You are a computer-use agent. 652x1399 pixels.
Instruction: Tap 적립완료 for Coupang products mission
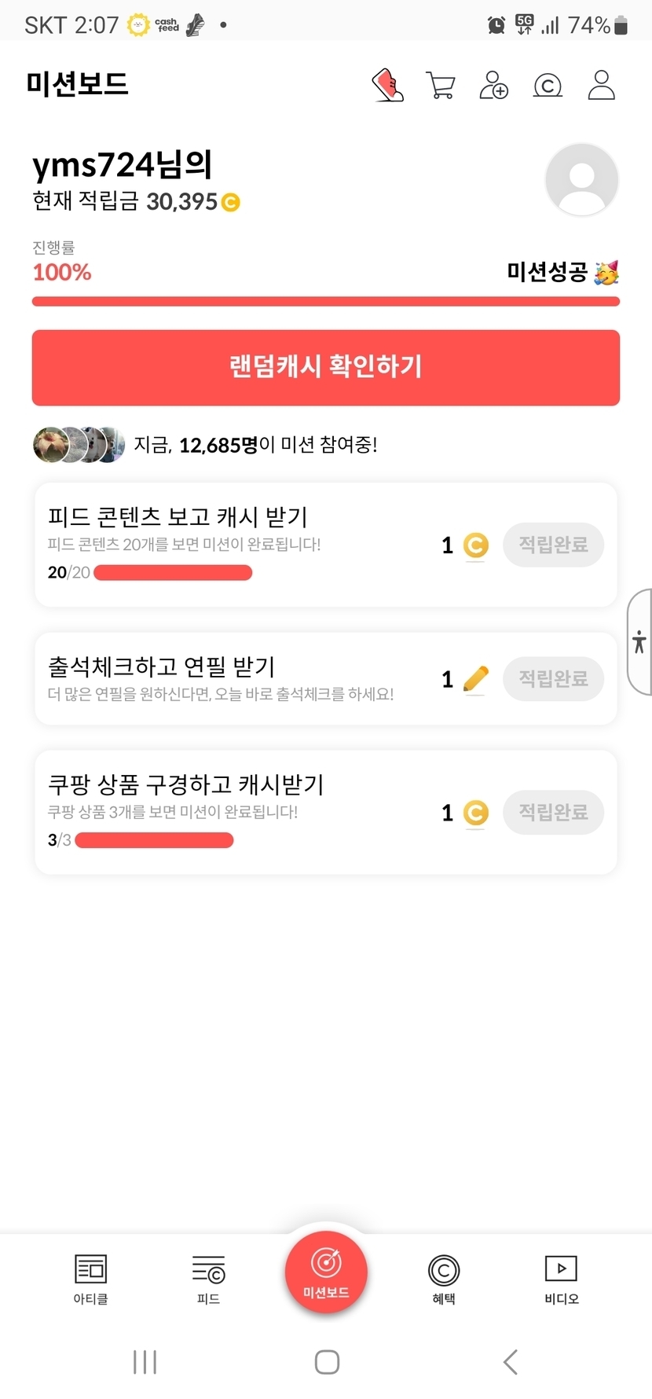pyautogui.click(x=553, y=812)
